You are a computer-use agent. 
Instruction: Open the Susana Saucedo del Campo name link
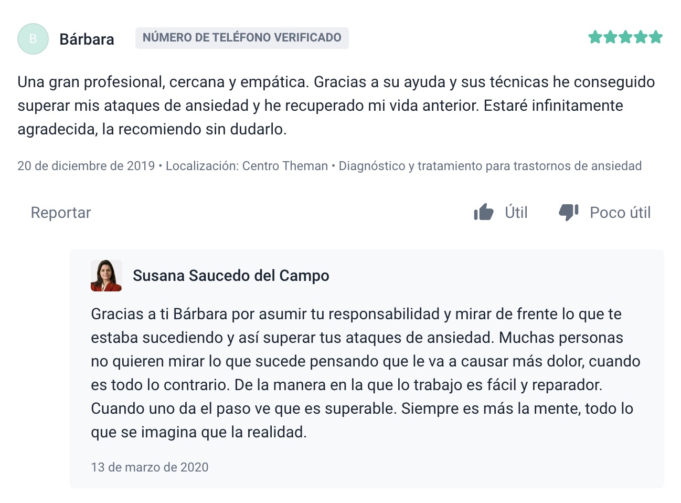(x=231, y=276)
